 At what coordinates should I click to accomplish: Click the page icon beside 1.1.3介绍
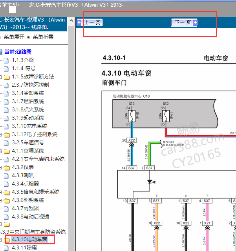6,60
